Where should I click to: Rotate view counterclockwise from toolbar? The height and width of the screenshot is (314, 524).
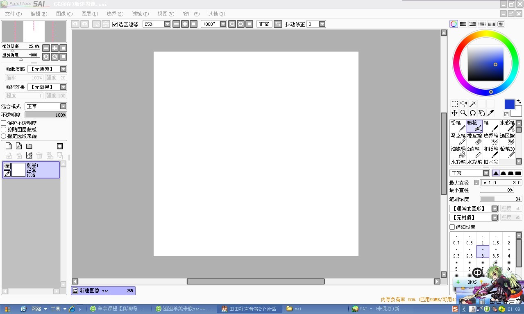coord(232,24)
